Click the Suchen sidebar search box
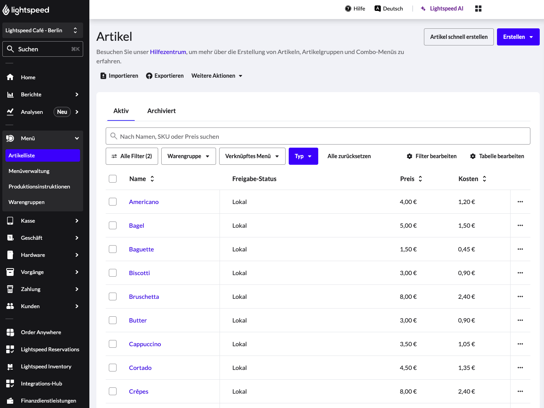This screenshot has height=408, width=544. [x=43, y=49]
